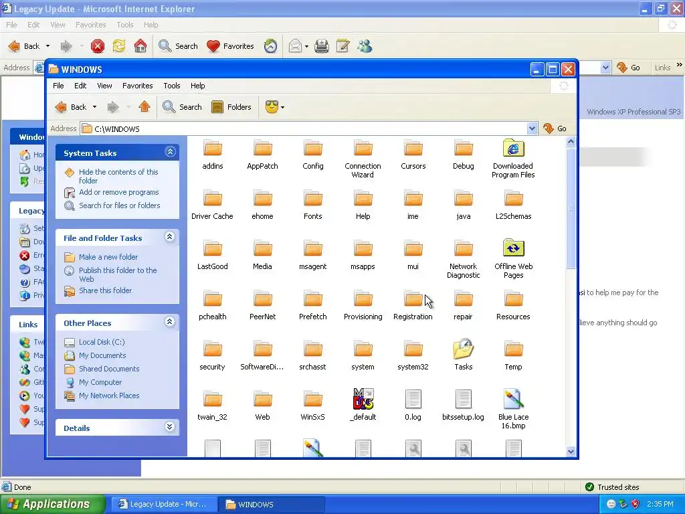Click Edit page icon in Internet Explorer
The width and height of the screenshot is (685, 514).
tap(343, 46)
